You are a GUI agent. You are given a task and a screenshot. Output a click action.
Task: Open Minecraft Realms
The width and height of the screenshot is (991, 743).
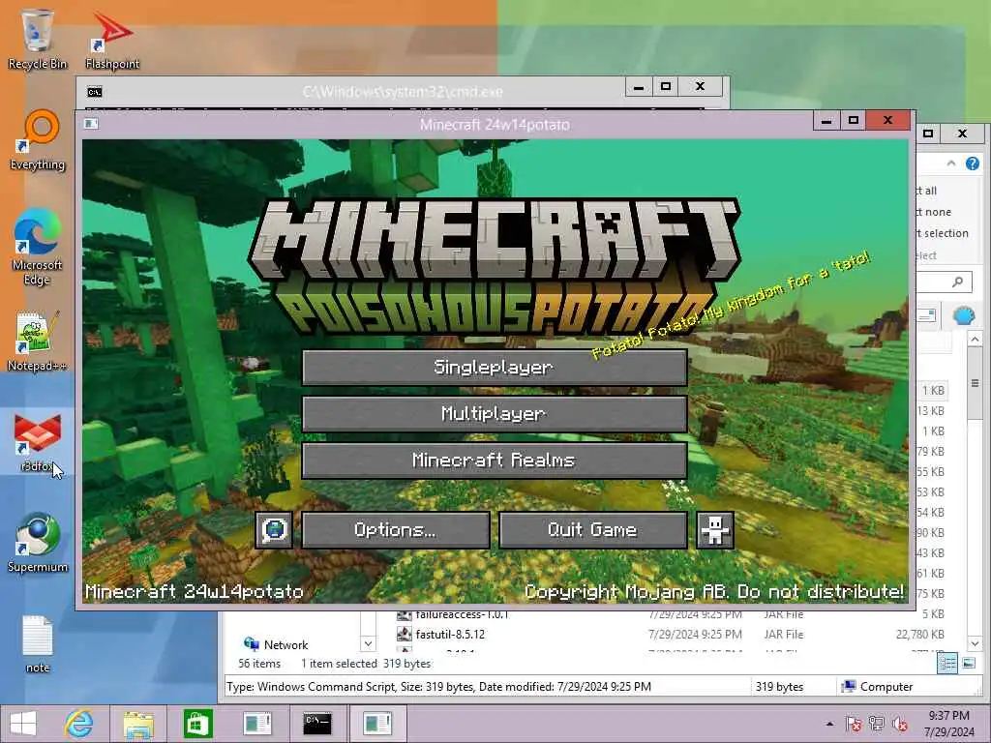click(x=495, y=460)
